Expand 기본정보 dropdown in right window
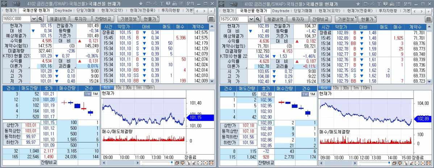The height and width of the screenshot is (168, 434). tap(346, 19)
